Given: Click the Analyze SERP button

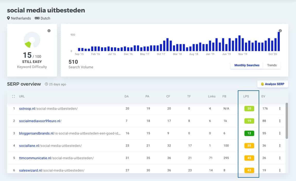Looking at the screenshot, I should tap(273, 84).
